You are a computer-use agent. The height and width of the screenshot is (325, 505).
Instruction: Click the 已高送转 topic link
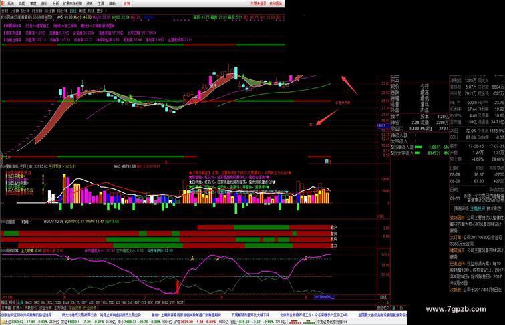[x=457, y=263]
